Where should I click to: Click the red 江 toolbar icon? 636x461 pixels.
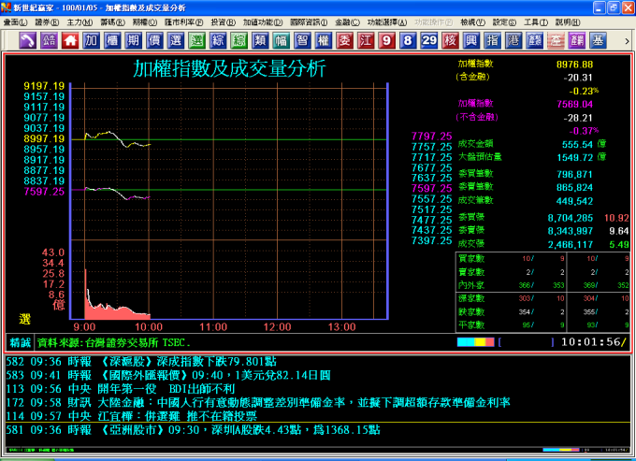click(x=366, y=40)
